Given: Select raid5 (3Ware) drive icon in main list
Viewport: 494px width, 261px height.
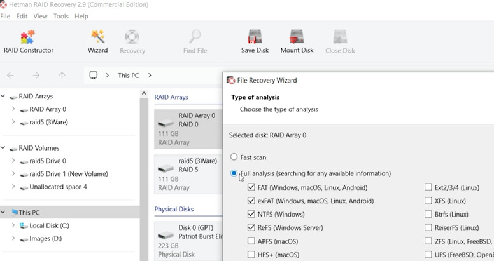Looking at the screenshot, I should click(166, 168).
